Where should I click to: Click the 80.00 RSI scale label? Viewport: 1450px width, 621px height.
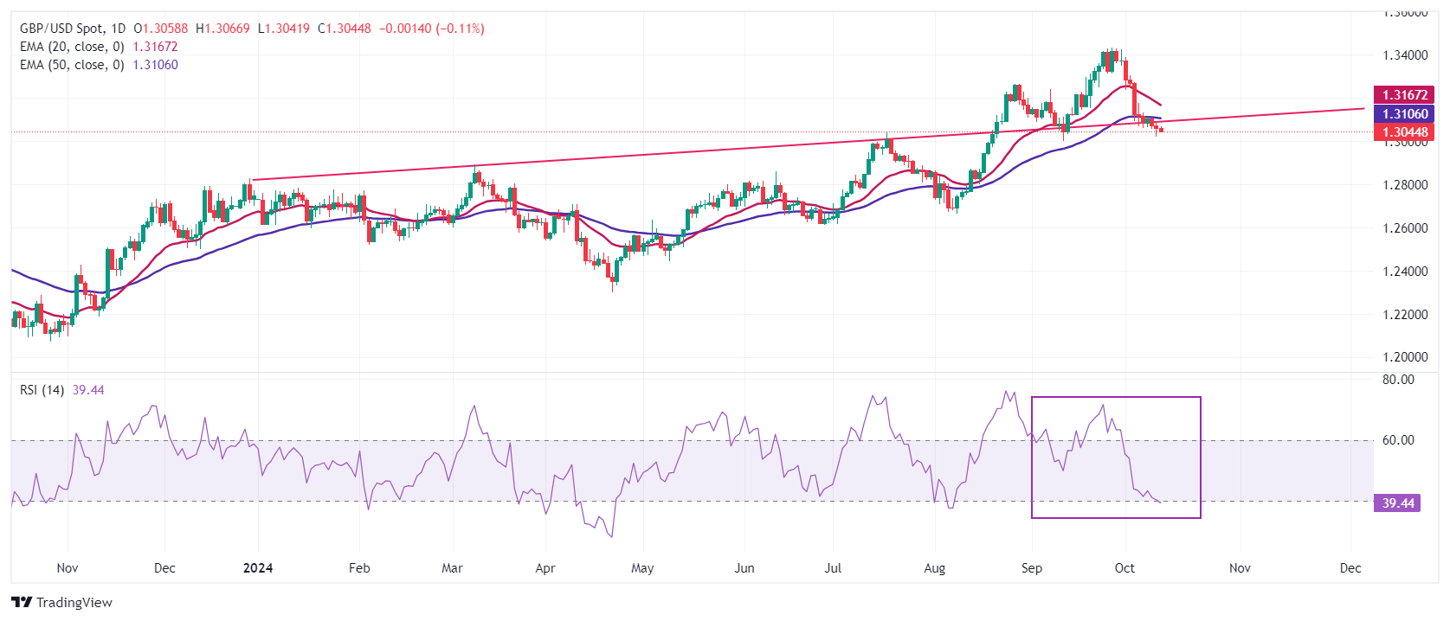tap(1398, 380)
